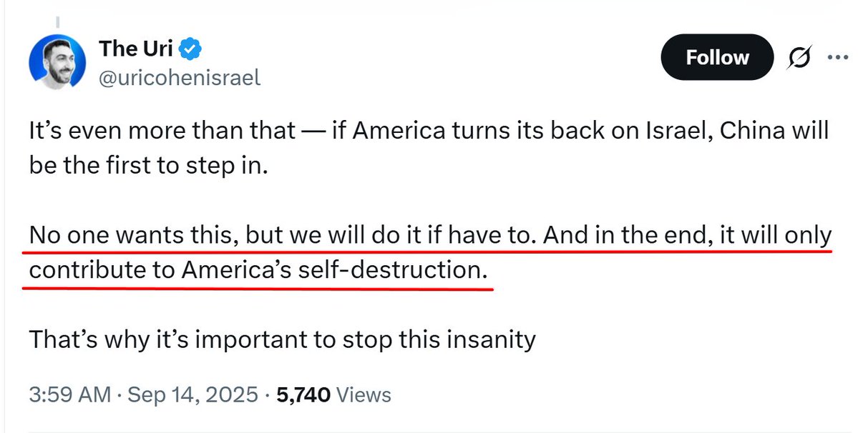Viewport: 858px width, 433px height.
Task: Click the line starting "It's even more than that"
Action: 428,131
